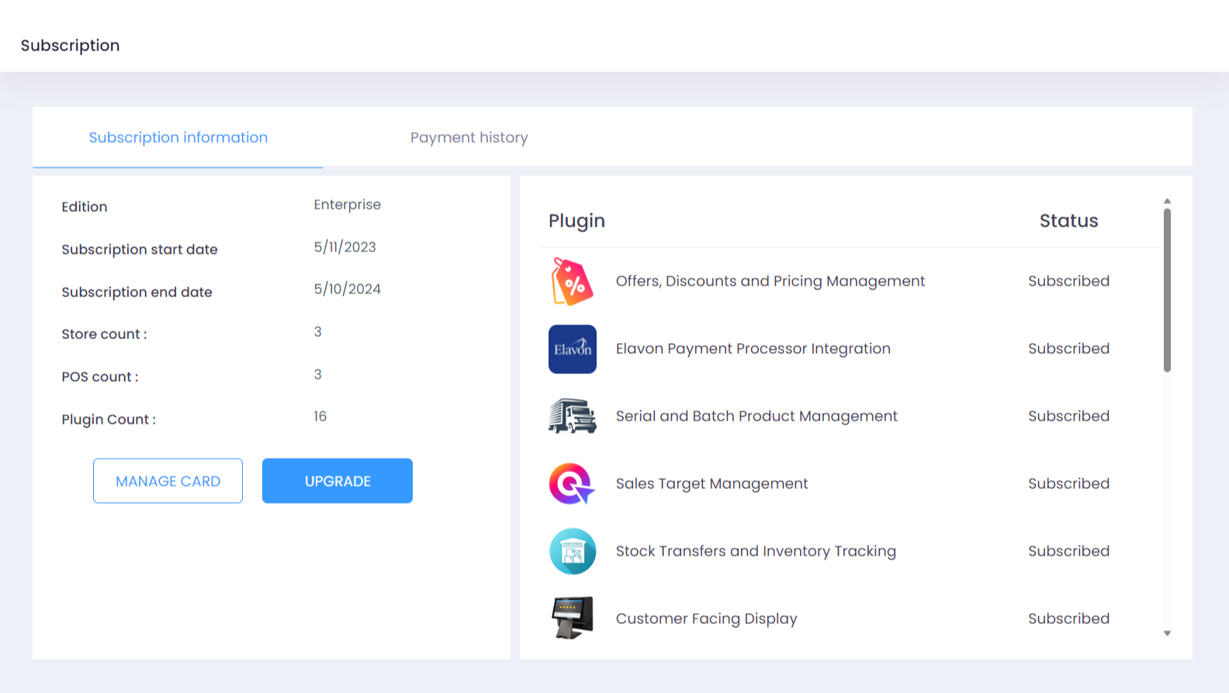Click the Sales Target Management plugin name

pyautogui.click(x=711, y=483)
